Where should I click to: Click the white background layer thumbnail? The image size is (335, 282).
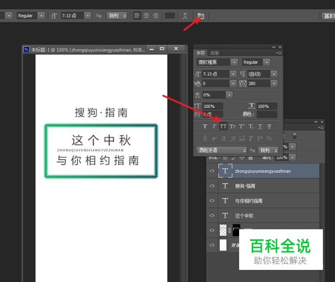(x=223, y=245)
